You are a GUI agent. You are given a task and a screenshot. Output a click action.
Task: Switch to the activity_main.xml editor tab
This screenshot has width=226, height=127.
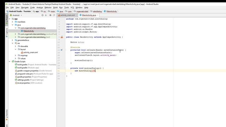click(x=67, y=15)
